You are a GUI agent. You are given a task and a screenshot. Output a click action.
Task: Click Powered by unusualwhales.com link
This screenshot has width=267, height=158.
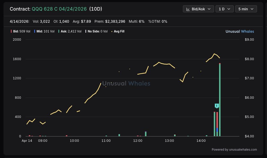tap(234, 149)
